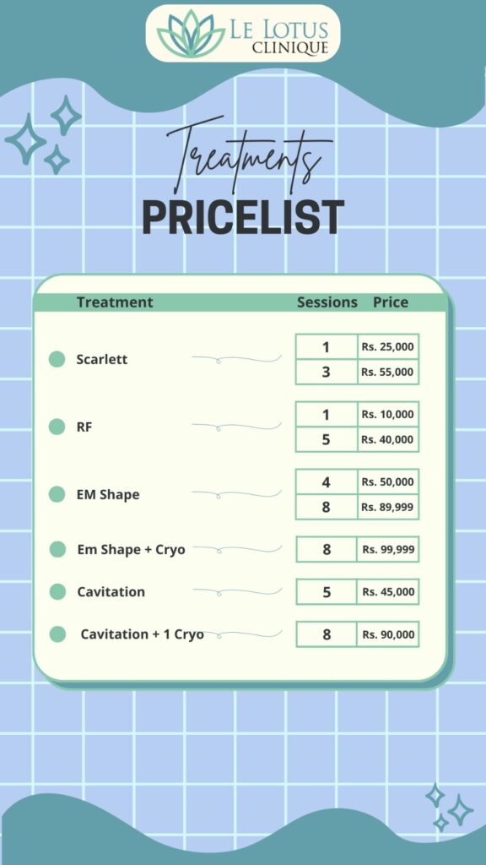Click the Rs. 89,999 EM Shape price

pyautogui.click(x=388, y=507)
